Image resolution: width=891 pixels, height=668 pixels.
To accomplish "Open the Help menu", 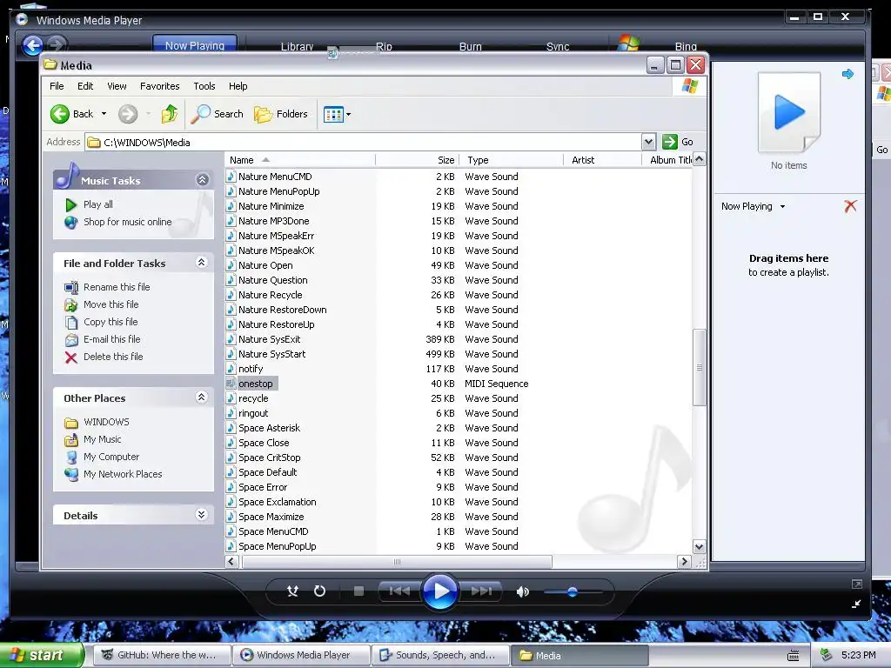I will pos(238,86).
